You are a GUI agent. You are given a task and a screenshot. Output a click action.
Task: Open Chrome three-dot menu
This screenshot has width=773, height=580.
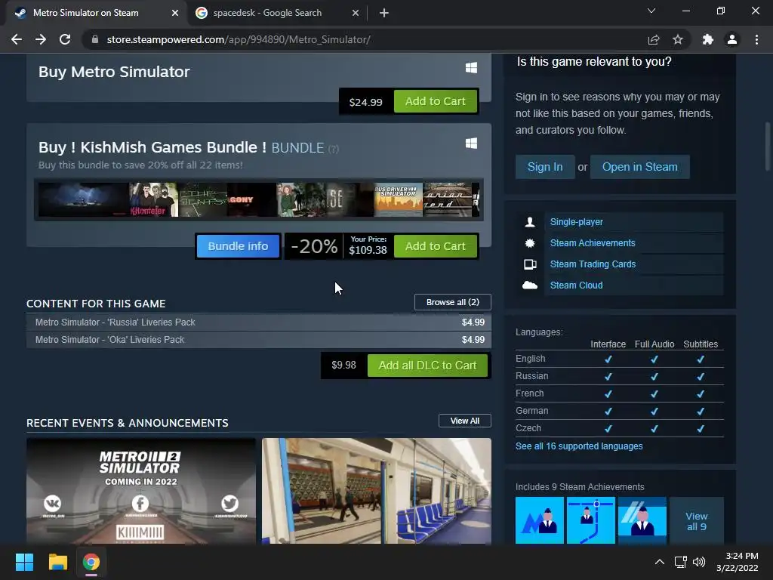tap(756, 39)
